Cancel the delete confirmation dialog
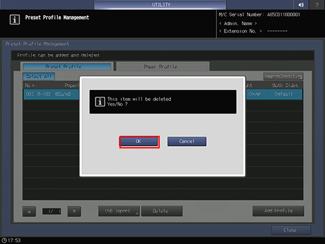 pos(187,141)
